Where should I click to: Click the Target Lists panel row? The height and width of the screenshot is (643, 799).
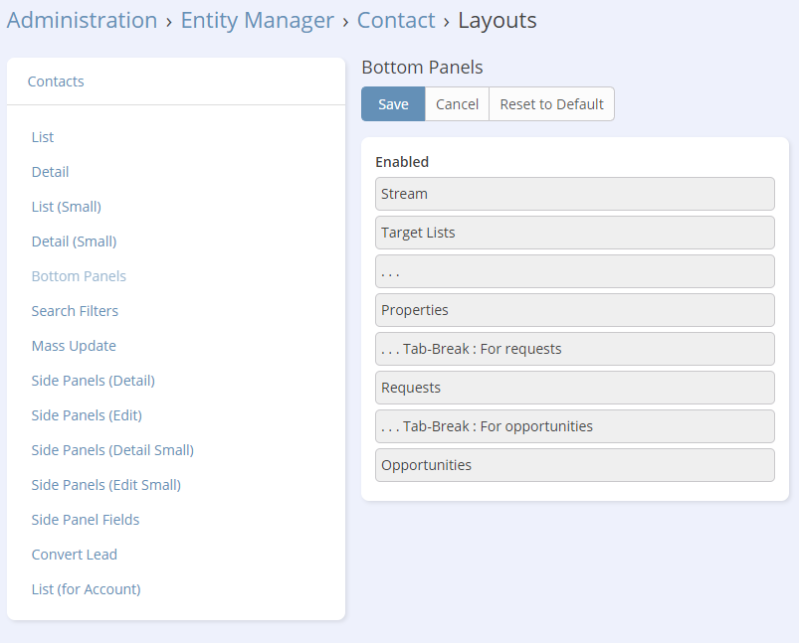point(574,233)
